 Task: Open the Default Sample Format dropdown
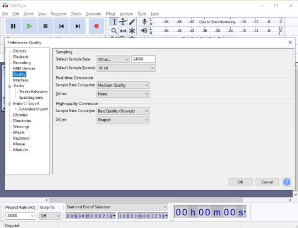point(126,68)
